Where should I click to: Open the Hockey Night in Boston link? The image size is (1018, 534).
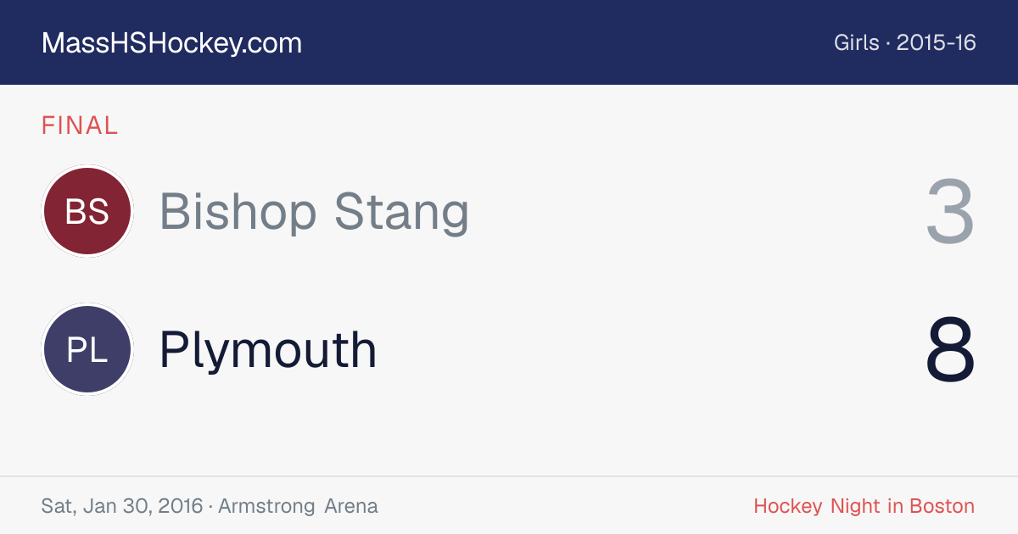pyautogui.click(x=864, y=506)
